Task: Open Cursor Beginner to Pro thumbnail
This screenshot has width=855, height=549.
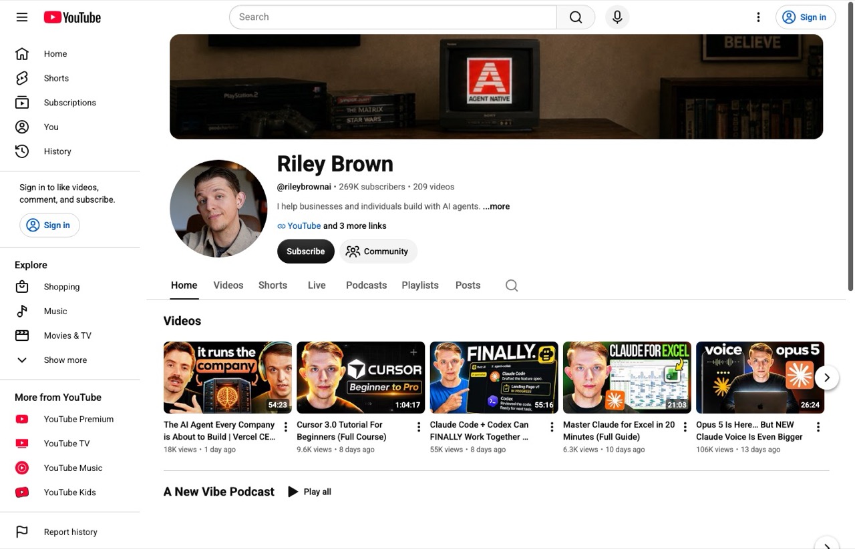Action: 361,378
